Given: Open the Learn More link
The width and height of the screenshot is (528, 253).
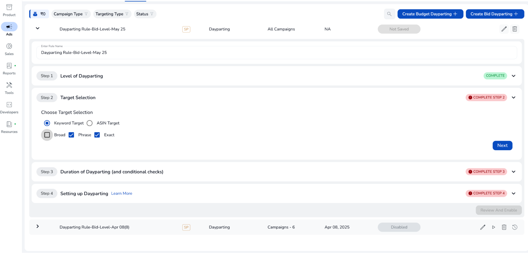Looking at the screenshot, I should tap(122, 193).
